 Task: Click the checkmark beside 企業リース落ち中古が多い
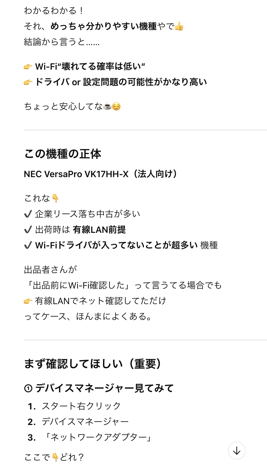click(28, 214)
